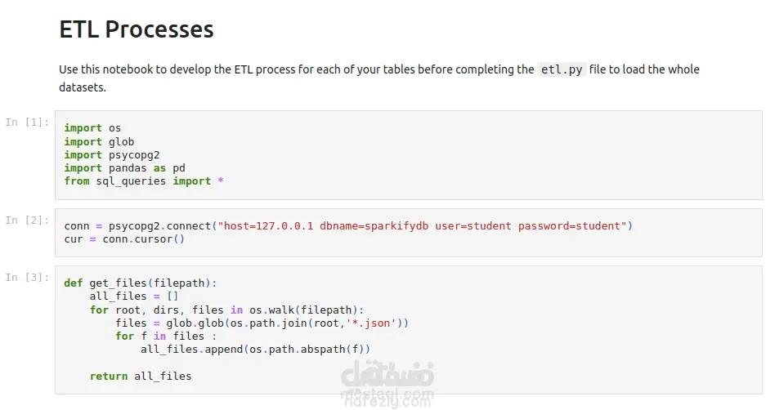
Task: Click the os.walk for-loop line
Action: pyautogui.click(x=226, y=310)
